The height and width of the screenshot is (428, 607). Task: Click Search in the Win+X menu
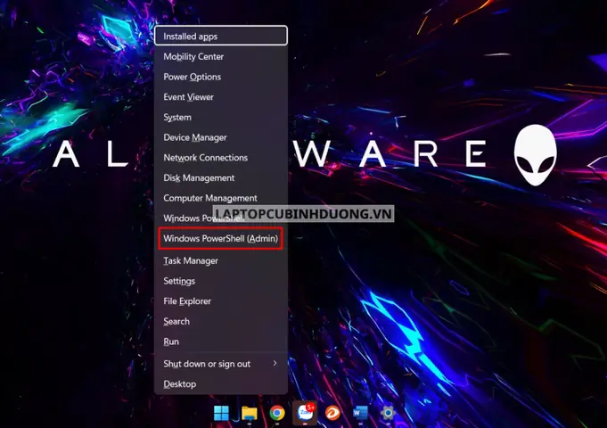(221, 321)
